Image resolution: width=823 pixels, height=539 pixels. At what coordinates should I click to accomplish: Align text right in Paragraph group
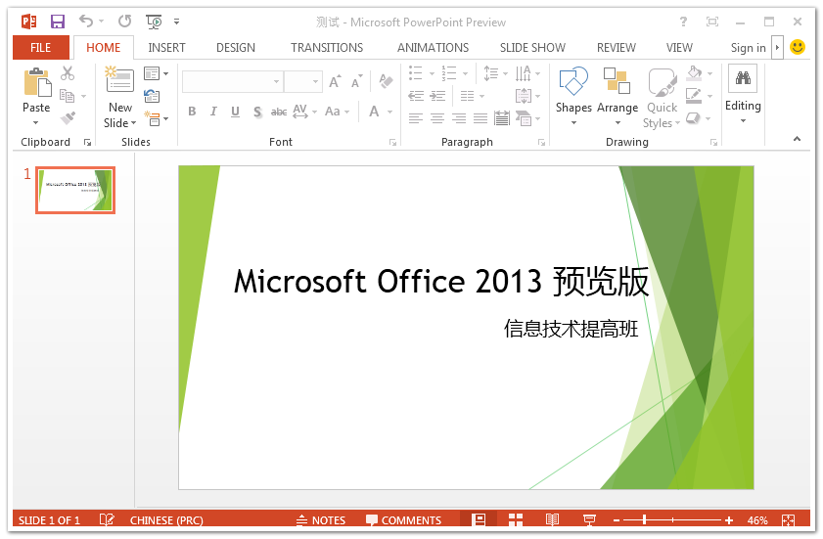click(x=459, y=118)
